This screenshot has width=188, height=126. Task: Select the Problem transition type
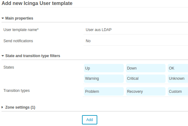[x=104, y=92]
